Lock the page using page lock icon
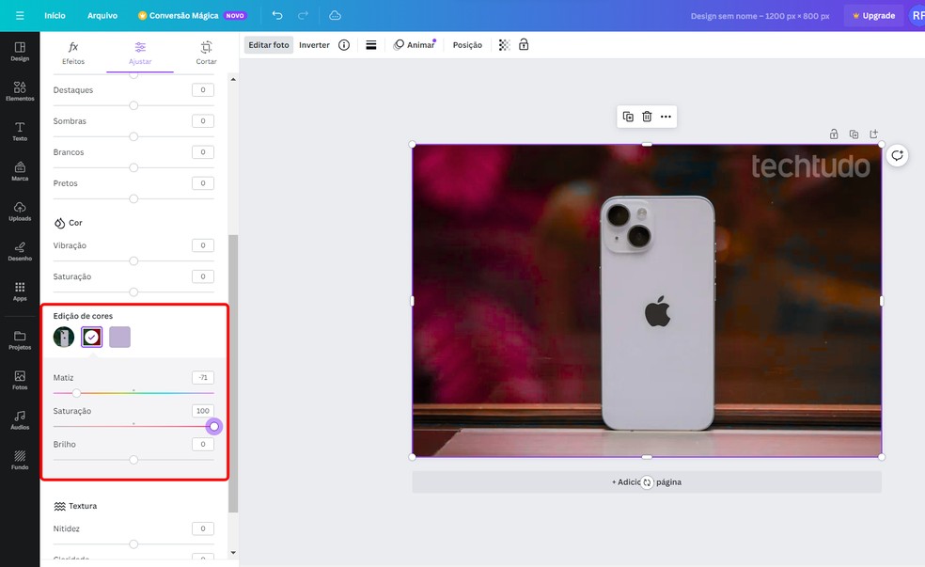The image size is (925, 567). pyautogui.click(x=834, y=134)
